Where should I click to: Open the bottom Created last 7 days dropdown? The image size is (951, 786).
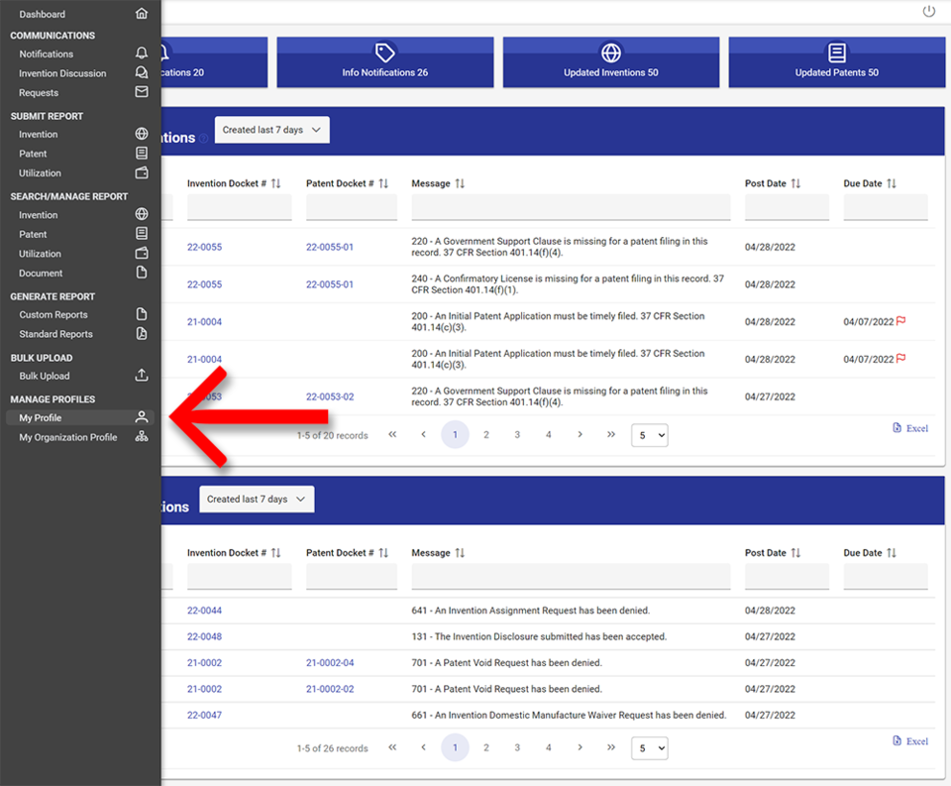click(257, 500)
